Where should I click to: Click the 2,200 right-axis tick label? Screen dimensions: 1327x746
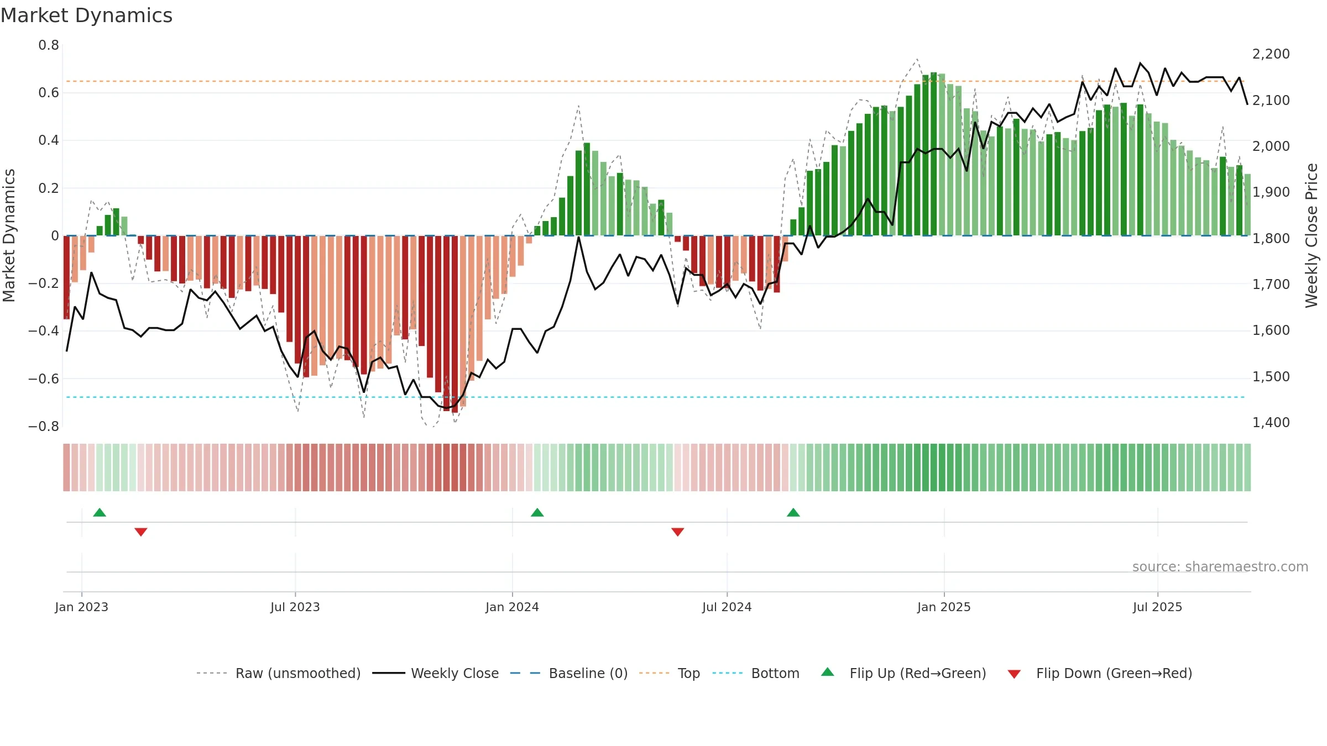[x=1271, y=54]
